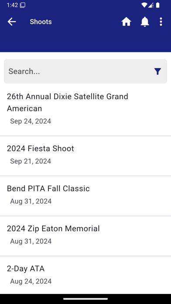
Task: Open the filter funnel icon
Action: tap(157, 71)
